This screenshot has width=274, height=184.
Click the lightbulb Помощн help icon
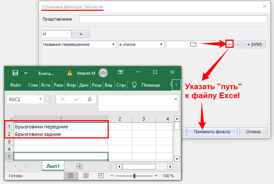(x=134, y=85)
